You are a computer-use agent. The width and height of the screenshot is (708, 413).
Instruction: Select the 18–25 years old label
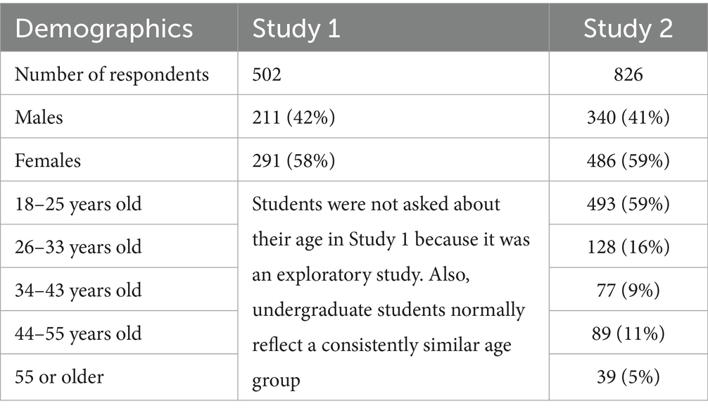(x=78, y=204)
